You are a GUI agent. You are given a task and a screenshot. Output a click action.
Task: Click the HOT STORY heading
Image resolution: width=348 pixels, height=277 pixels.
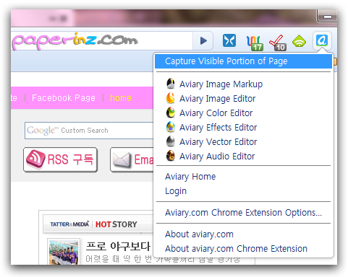pyautogui.click(x=116, y=224)
